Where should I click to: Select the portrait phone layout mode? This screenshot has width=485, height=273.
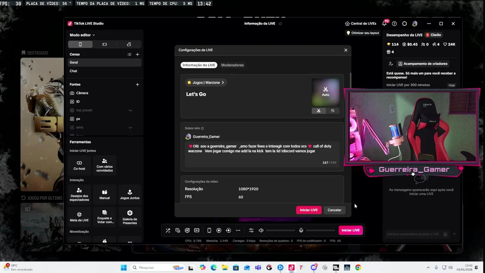80,44
